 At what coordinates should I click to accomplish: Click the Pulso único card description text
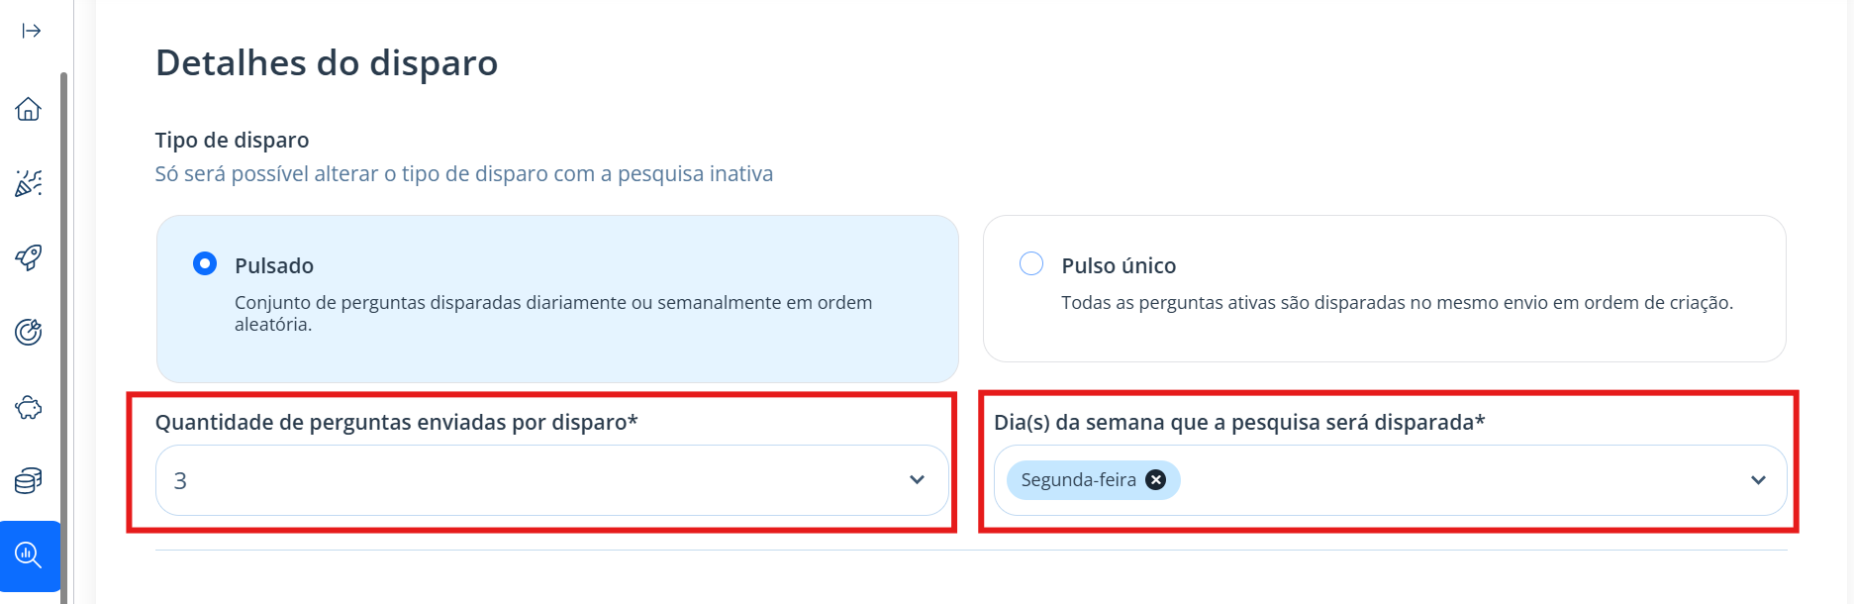pos(1397,302)
